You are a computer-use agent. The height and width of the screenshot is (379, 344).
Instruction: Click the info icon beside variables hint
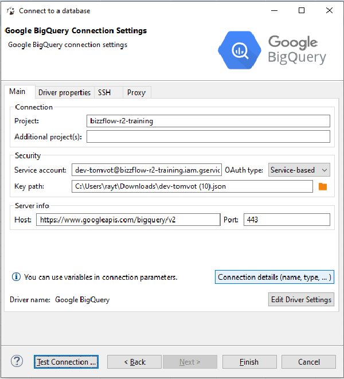[x=17, y=277]
